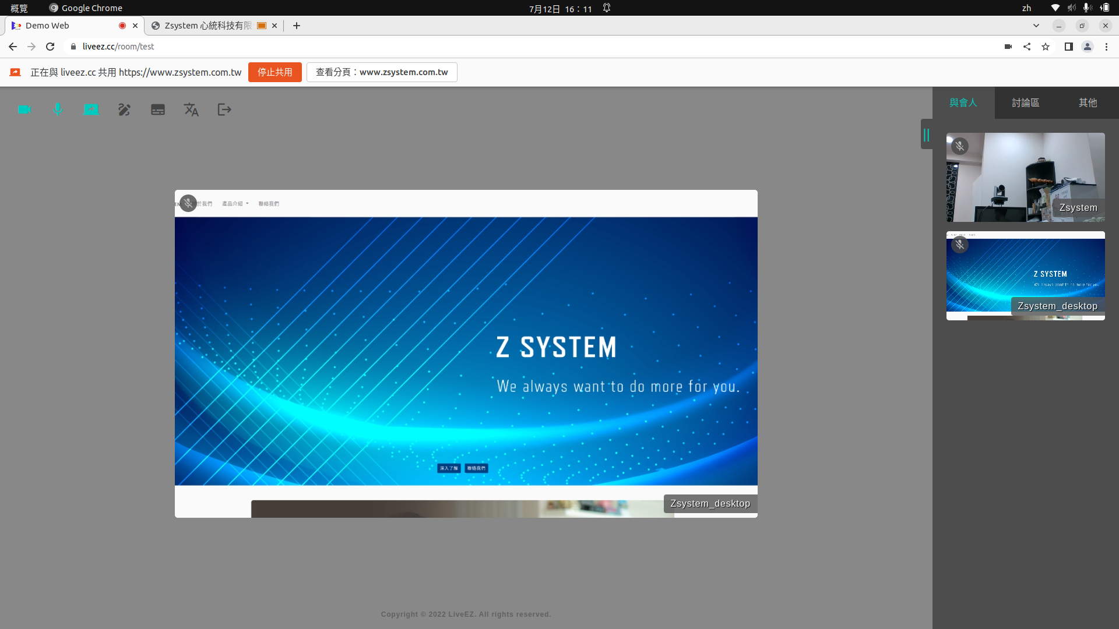View site information lock icon

(73, 47)
